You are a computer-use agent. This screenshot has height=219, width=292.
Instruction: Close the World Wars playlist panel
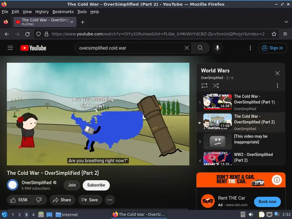pyautogui.click(x=277, y=73)
